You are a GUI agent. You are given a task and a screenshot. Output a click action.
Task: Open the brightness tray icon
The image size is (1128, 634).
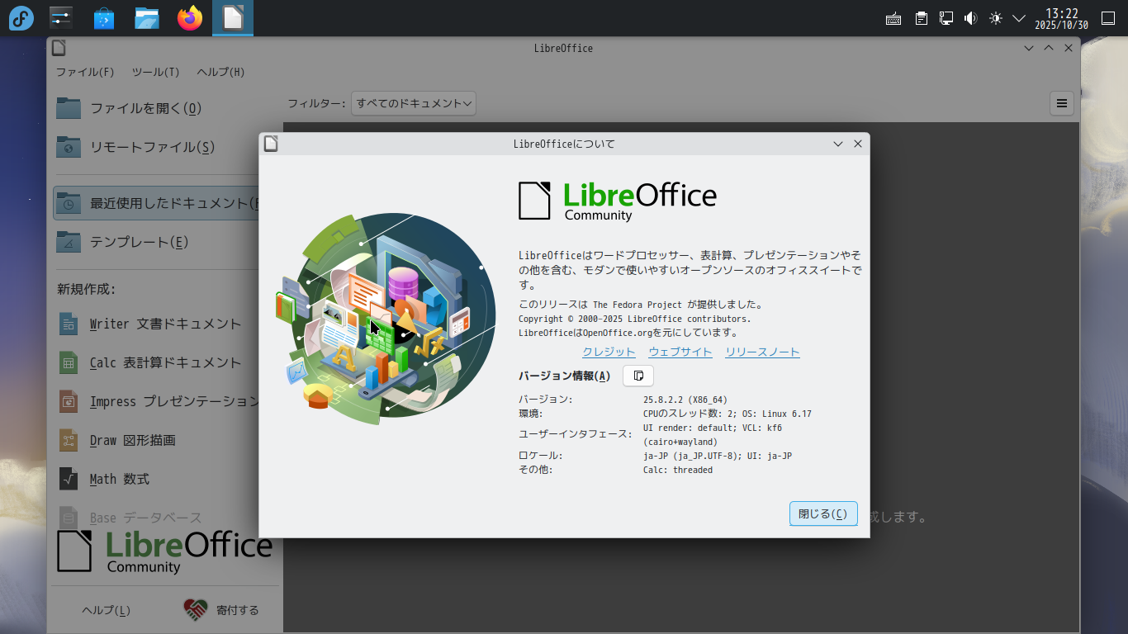pos(996,18)
